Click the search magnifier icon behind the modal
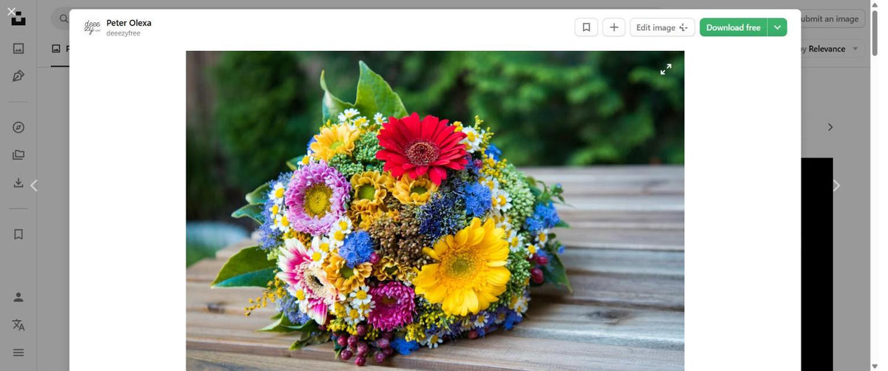This screenshot has height=371, width=888. point(63,19)
